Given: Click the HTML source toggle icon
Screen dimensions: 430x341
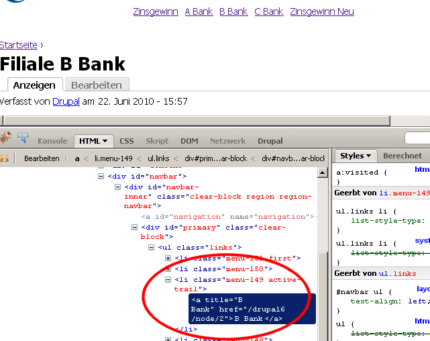Looking at the screenshot, I should point(4,158).
